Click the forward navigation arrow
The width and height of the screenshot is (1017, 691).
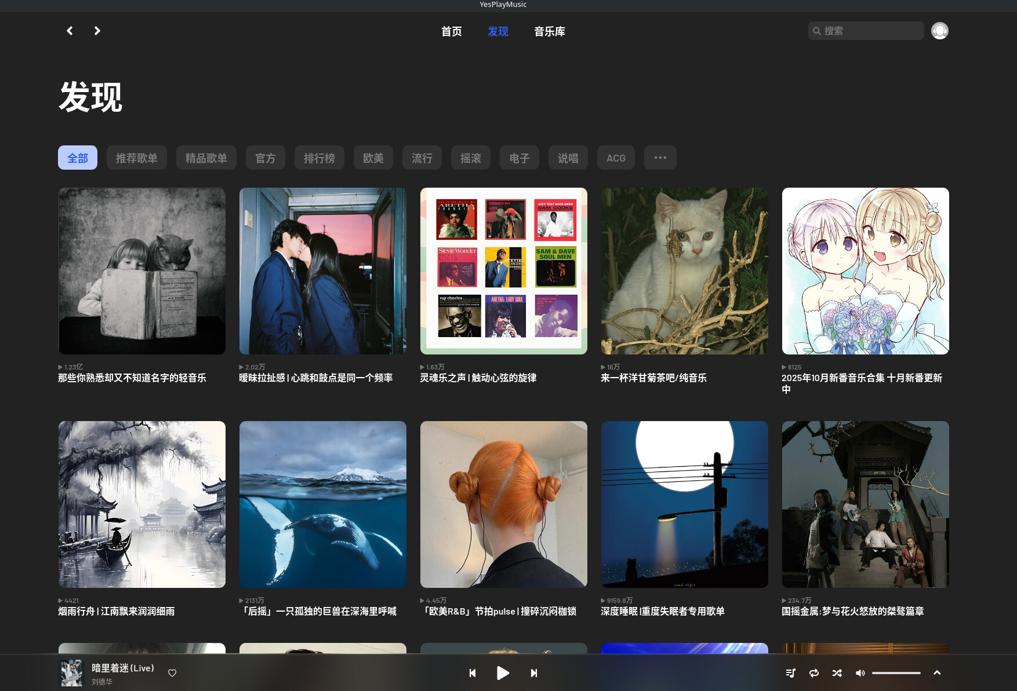coord(97,31)
